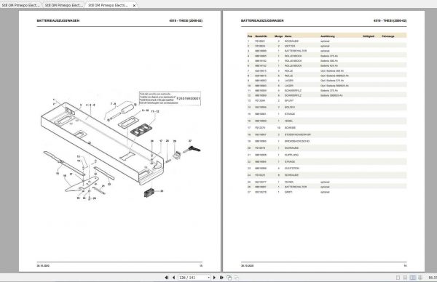Select the two-page side-by-side layout
437x282 pixels.
coord(413,278)
